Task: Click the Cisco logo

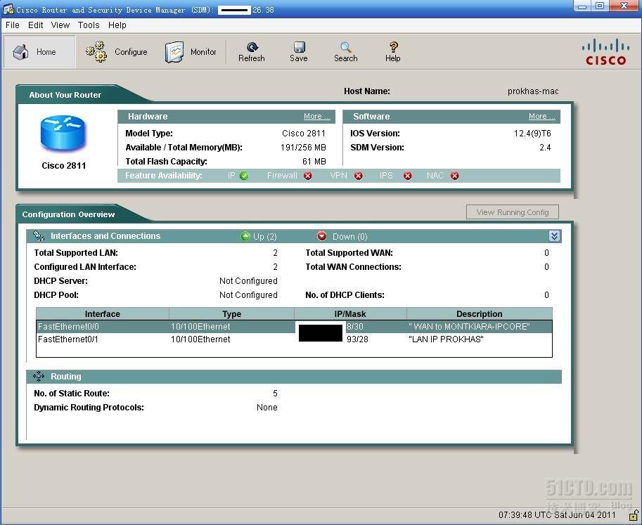Action: (x=605, y=52)
